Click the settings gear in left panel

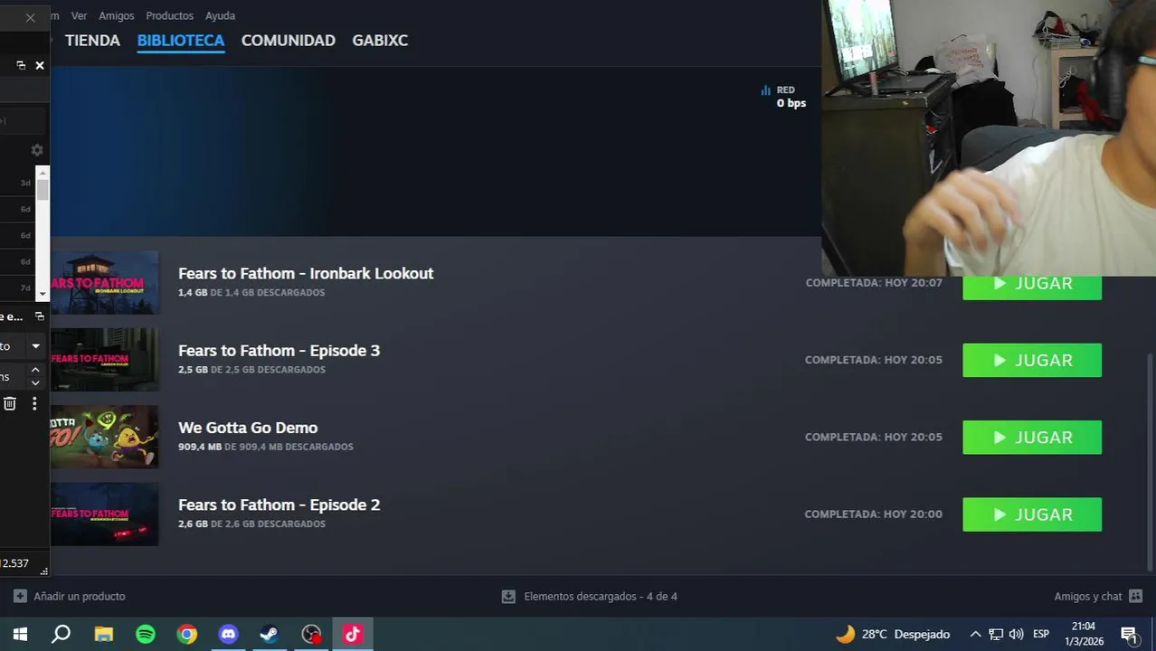pyautogui.click(x=37, y=150)
